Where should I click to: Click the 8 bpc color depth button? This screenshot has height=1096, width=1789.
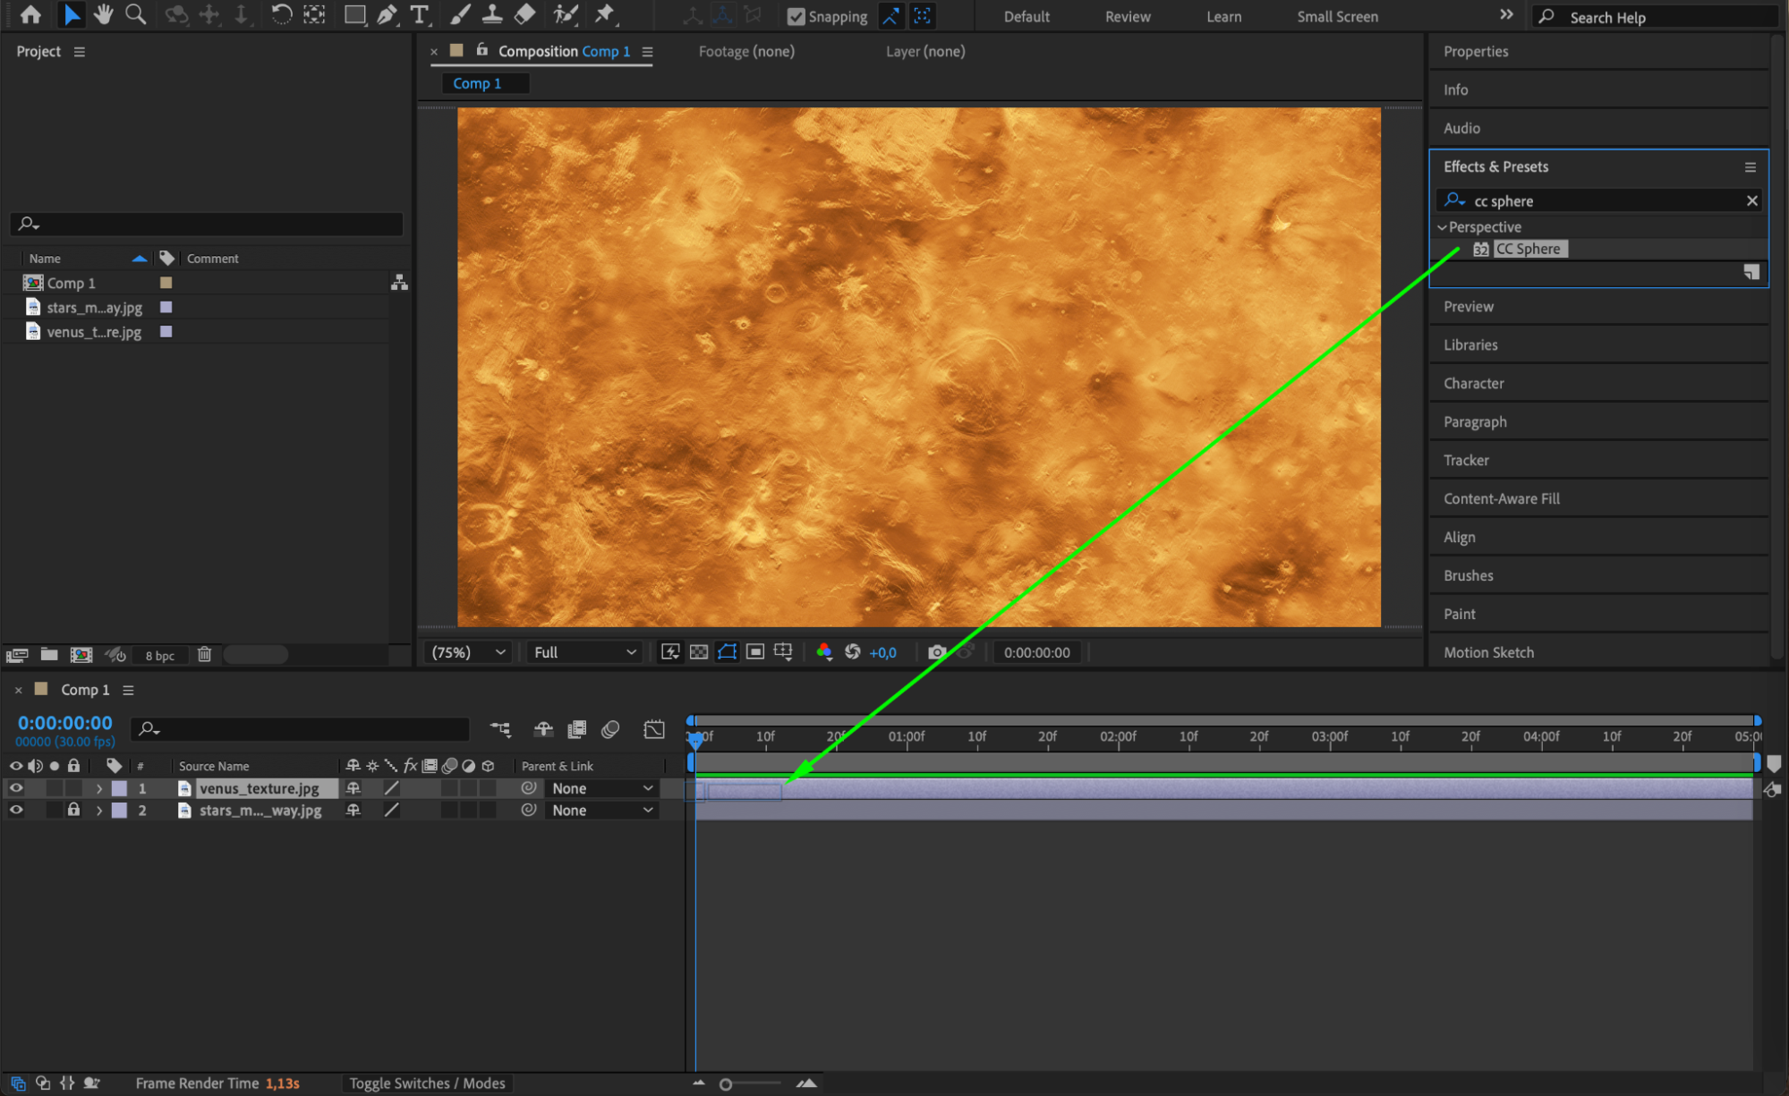pyautogui.click(x=160, y=656)
